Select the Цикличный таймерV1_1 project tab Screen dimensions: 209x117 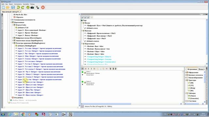(11, 12)
